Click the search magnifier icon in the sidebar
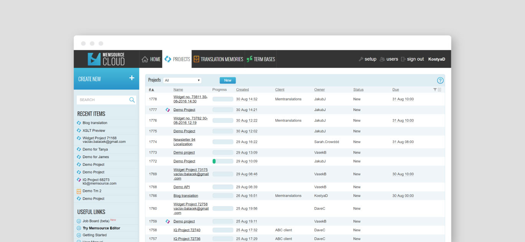This screenshot has width=525, height=242. pyautogui.click(x=132, y=100)
